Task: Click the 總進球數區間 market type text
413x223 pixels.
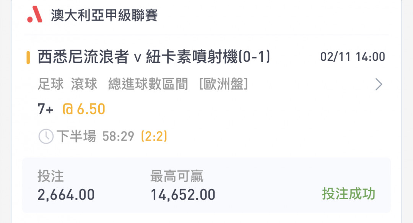Action: [x=148, y=84]
